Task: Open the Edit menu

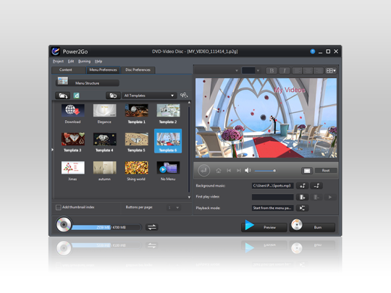Action: pos(71,61)
